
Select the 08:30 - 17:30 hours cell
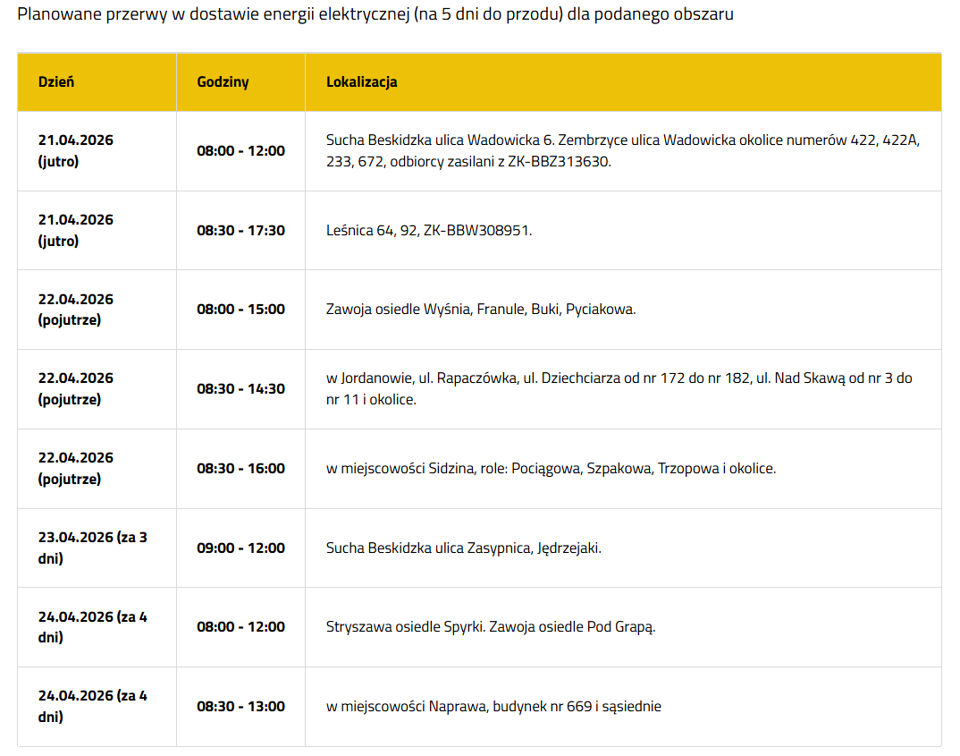(240, 231)
